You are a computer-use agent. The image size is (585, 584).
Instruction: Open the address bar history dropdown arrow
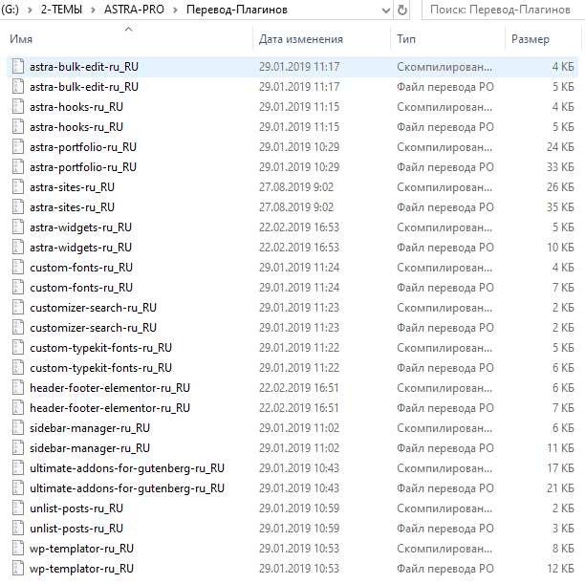386,11
